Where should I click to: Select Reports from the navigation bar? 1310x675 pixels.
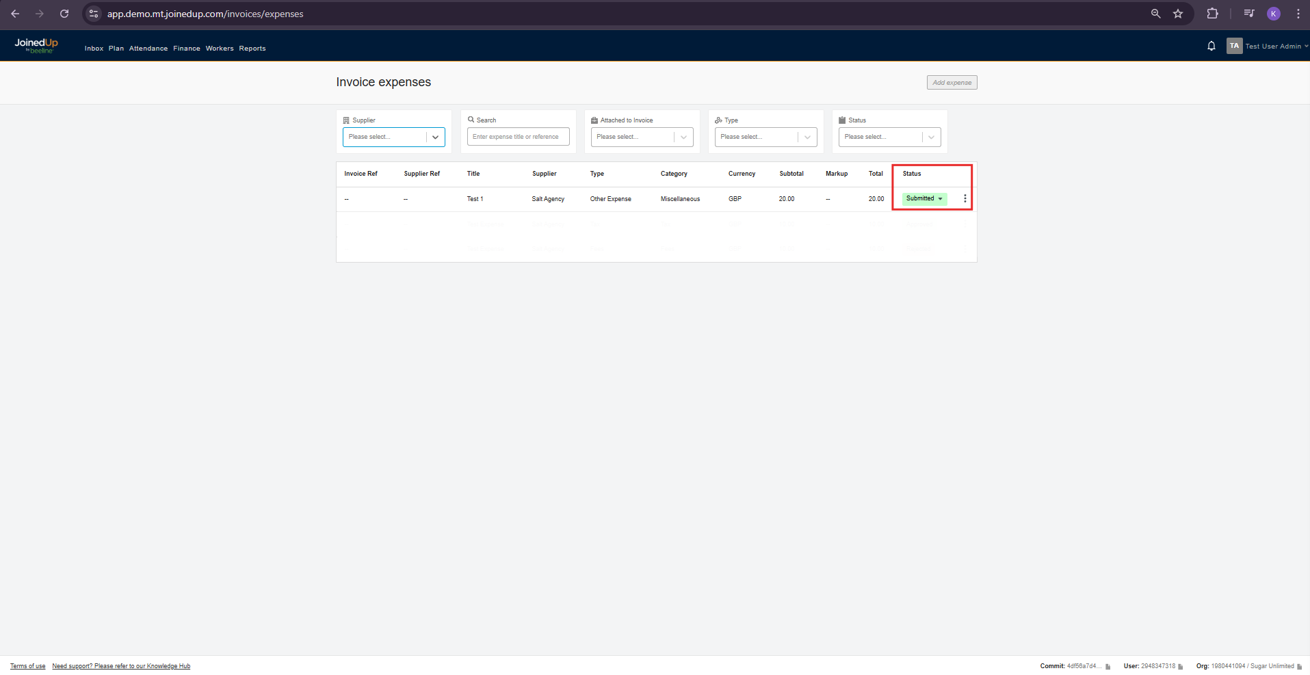(252, 48)
